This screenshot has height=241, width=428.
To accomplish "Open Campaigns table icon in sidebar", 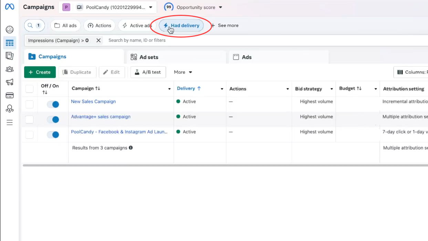I will pyautogui.click(x=10, y=43).
